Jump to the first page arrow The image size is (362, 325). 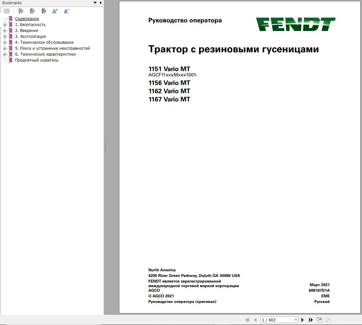tap(247, 320)
